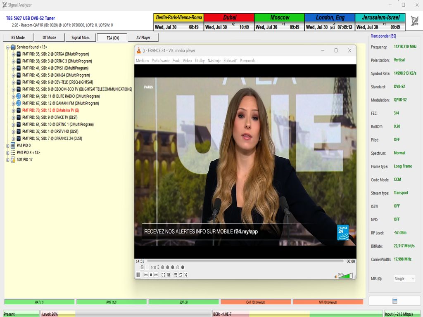Click the satellite icon at top right

tap(414, 21)
